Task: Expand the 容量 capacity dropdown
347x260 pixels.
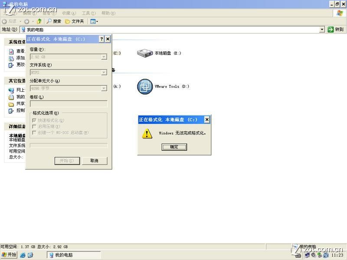Action: coord(104,57)
